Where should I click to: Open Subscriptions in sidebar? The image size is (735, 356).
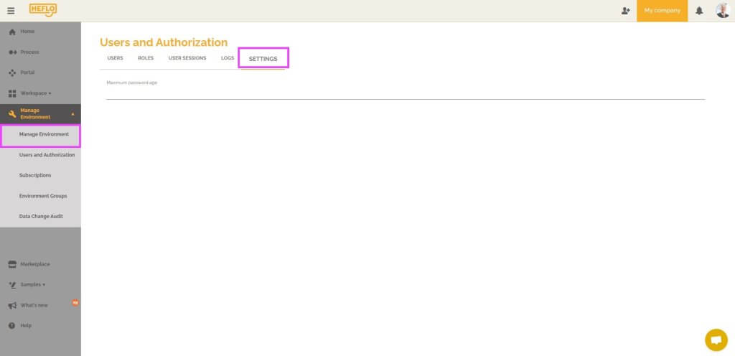click(x=35, y=175)
